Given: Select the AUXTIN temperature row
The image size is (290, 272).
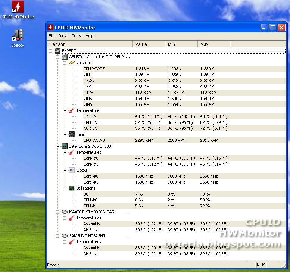Looking at the screenshot, I should (184, 128).
